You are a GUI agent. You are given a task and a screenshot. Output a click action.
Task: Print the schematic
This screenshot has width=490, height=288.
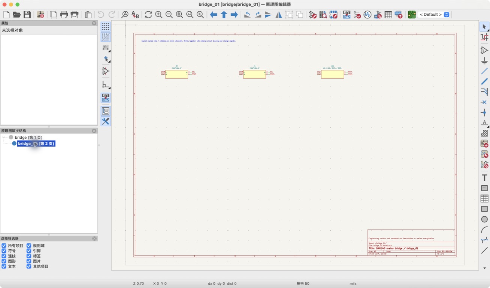pos(64,15)
